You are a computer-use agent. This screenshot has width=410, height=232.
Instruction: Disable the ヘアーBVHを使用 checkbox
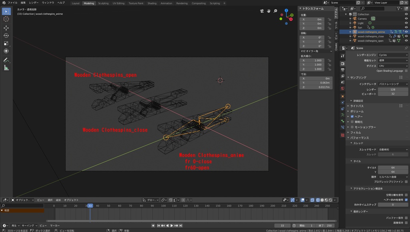tap(406, 199)
